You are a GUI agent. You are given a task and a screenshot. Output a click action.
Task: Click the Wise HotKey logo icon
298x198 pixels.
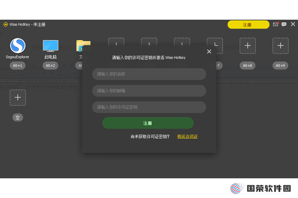6,25
